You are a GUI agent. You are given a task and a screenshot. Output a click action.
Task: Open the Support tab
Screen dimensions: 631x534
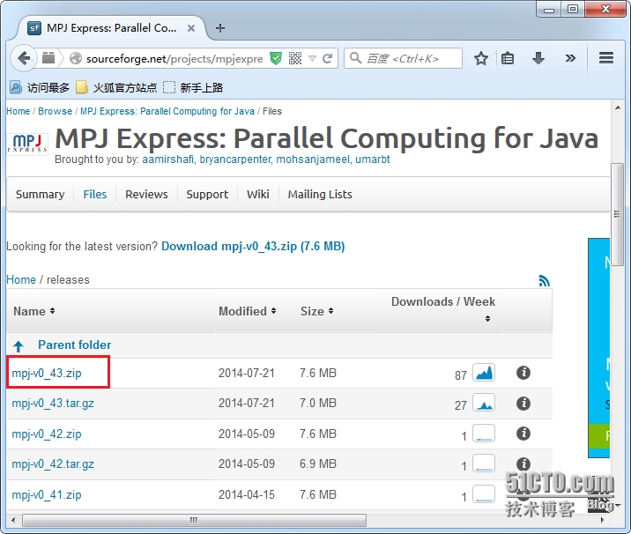click(207, 195)
